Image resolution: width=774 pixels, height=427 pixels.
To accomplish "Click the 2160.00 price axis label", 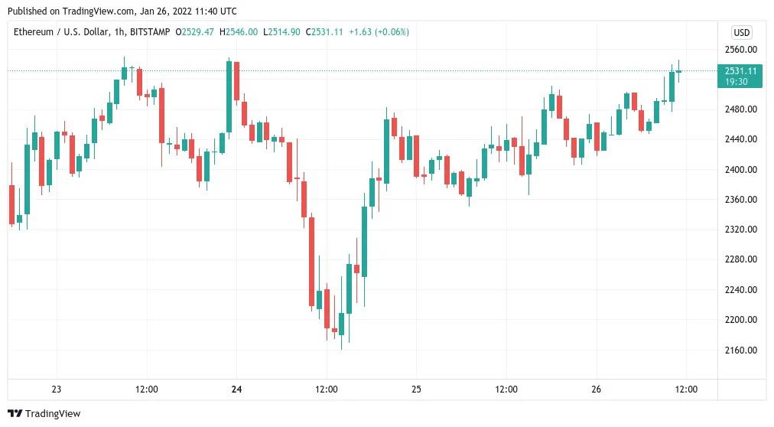I will pyautogui.click(x=740, y=350).
